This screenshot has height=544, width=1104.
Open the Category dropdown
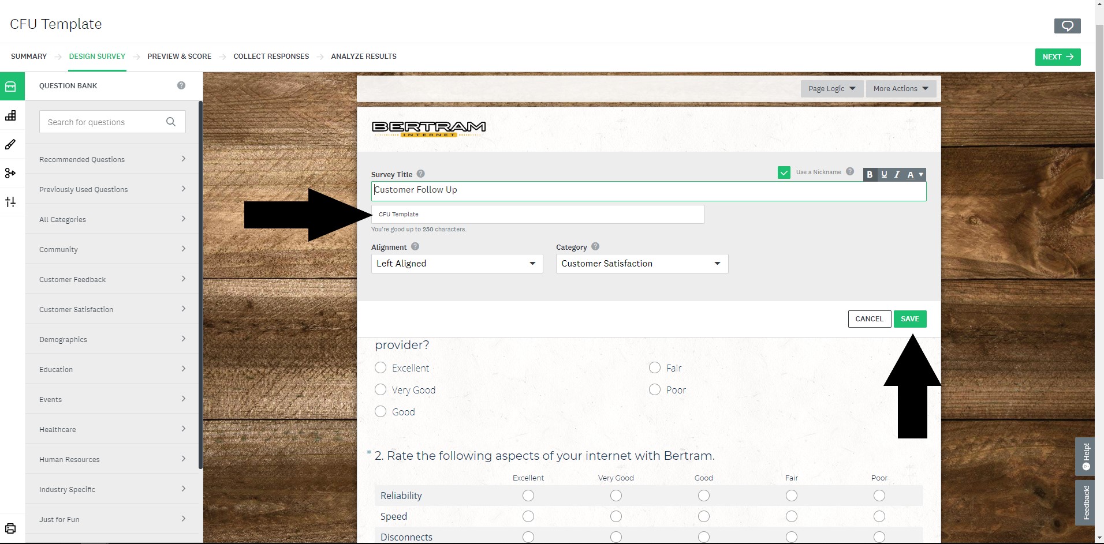point(641,264)
